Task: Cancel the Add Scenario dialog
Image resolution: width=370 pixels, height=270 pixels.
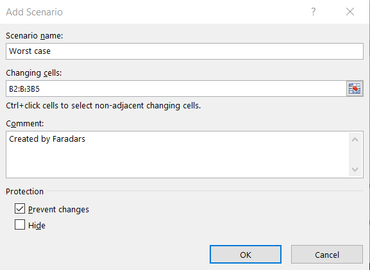Action: click(327, 254)
